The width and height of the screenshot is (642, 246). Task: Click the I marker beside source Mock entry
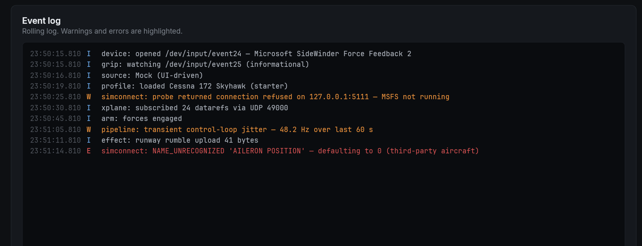coord(89,75)
